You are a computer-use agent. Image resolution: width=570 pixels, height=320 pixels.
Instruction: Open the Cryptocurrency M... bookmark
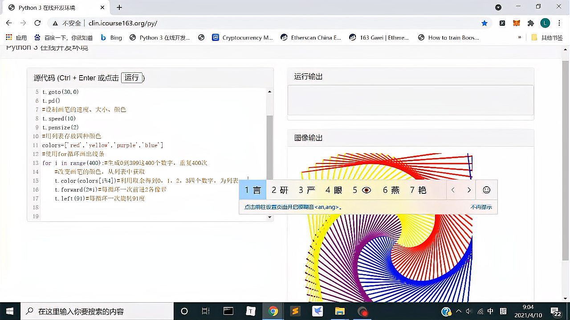(x=243, y=38)
